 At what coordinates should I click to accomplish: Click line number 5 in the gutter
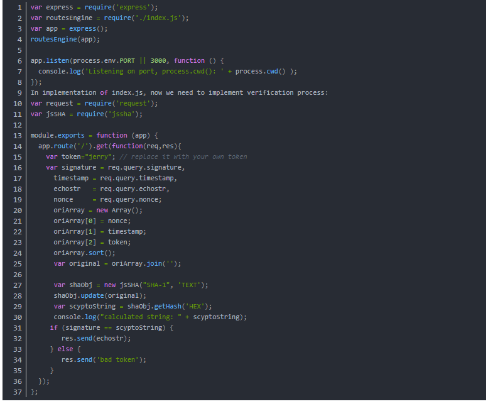(x=19, y=50)
